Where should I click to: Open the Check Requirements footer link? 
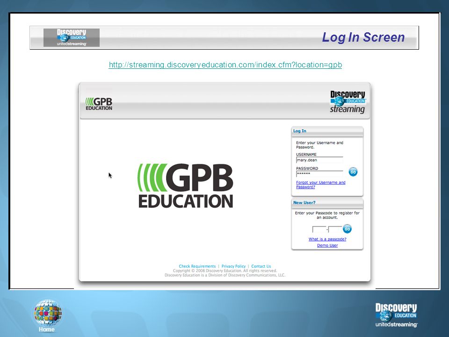coord(197,266)
